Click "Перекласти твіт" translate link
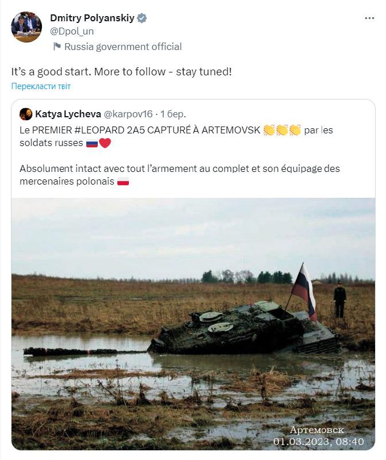 point(41,86)
